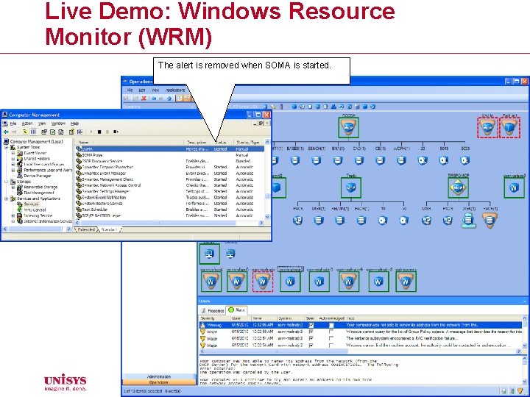Open the File menu in Computer Management
The image size is (530, 397).
point(13,124)
